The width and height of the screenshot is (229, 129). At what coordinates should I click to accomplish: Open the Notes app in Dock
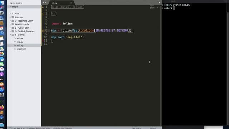2,39
